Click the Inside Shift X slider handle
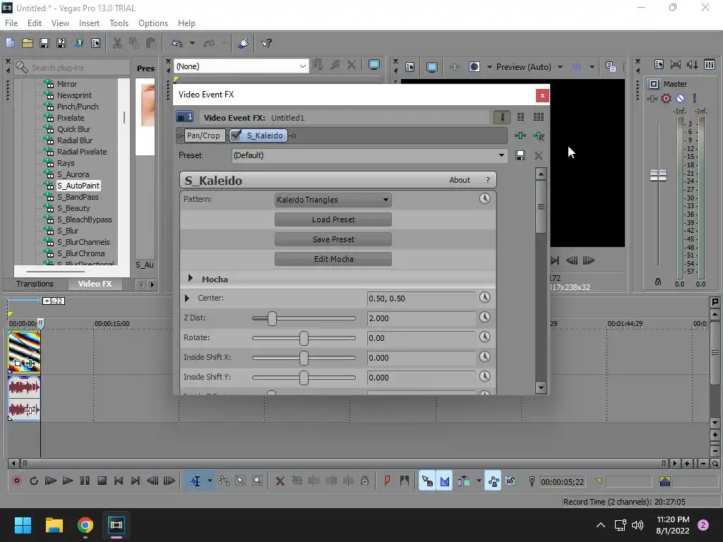This screenshot has width=723, height=542. tap(304, 358)
